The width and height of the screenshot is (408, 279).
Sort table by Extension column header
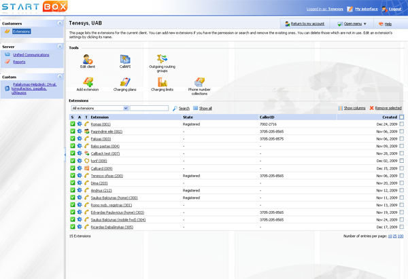click(x=100, y=117)
